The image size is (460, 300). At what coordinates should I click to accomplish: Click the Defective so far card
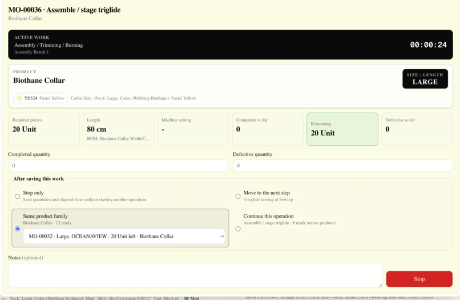(417, 129)
